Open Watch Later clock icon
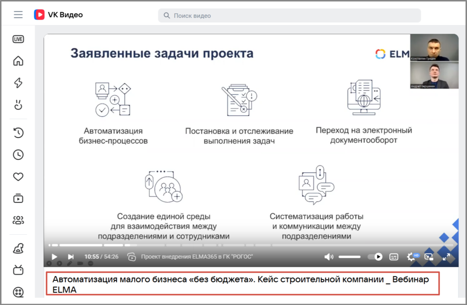 18,155
